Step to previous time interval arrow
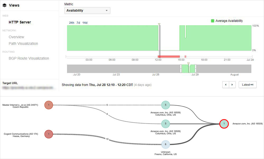Screen dimensions: 264x159 click(226, 85)
